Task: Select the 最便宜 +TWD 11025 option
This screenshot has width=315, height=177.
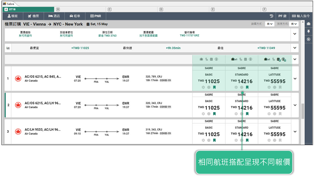Action: coord(80,48)
